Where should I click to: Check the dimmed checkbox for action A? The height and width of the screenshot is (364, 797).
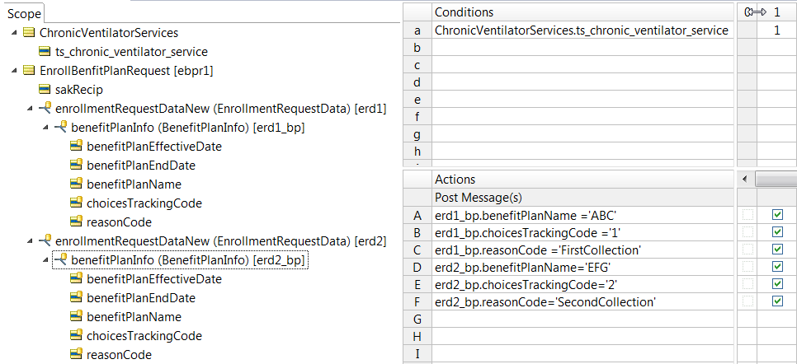click(x=747, y=215)
